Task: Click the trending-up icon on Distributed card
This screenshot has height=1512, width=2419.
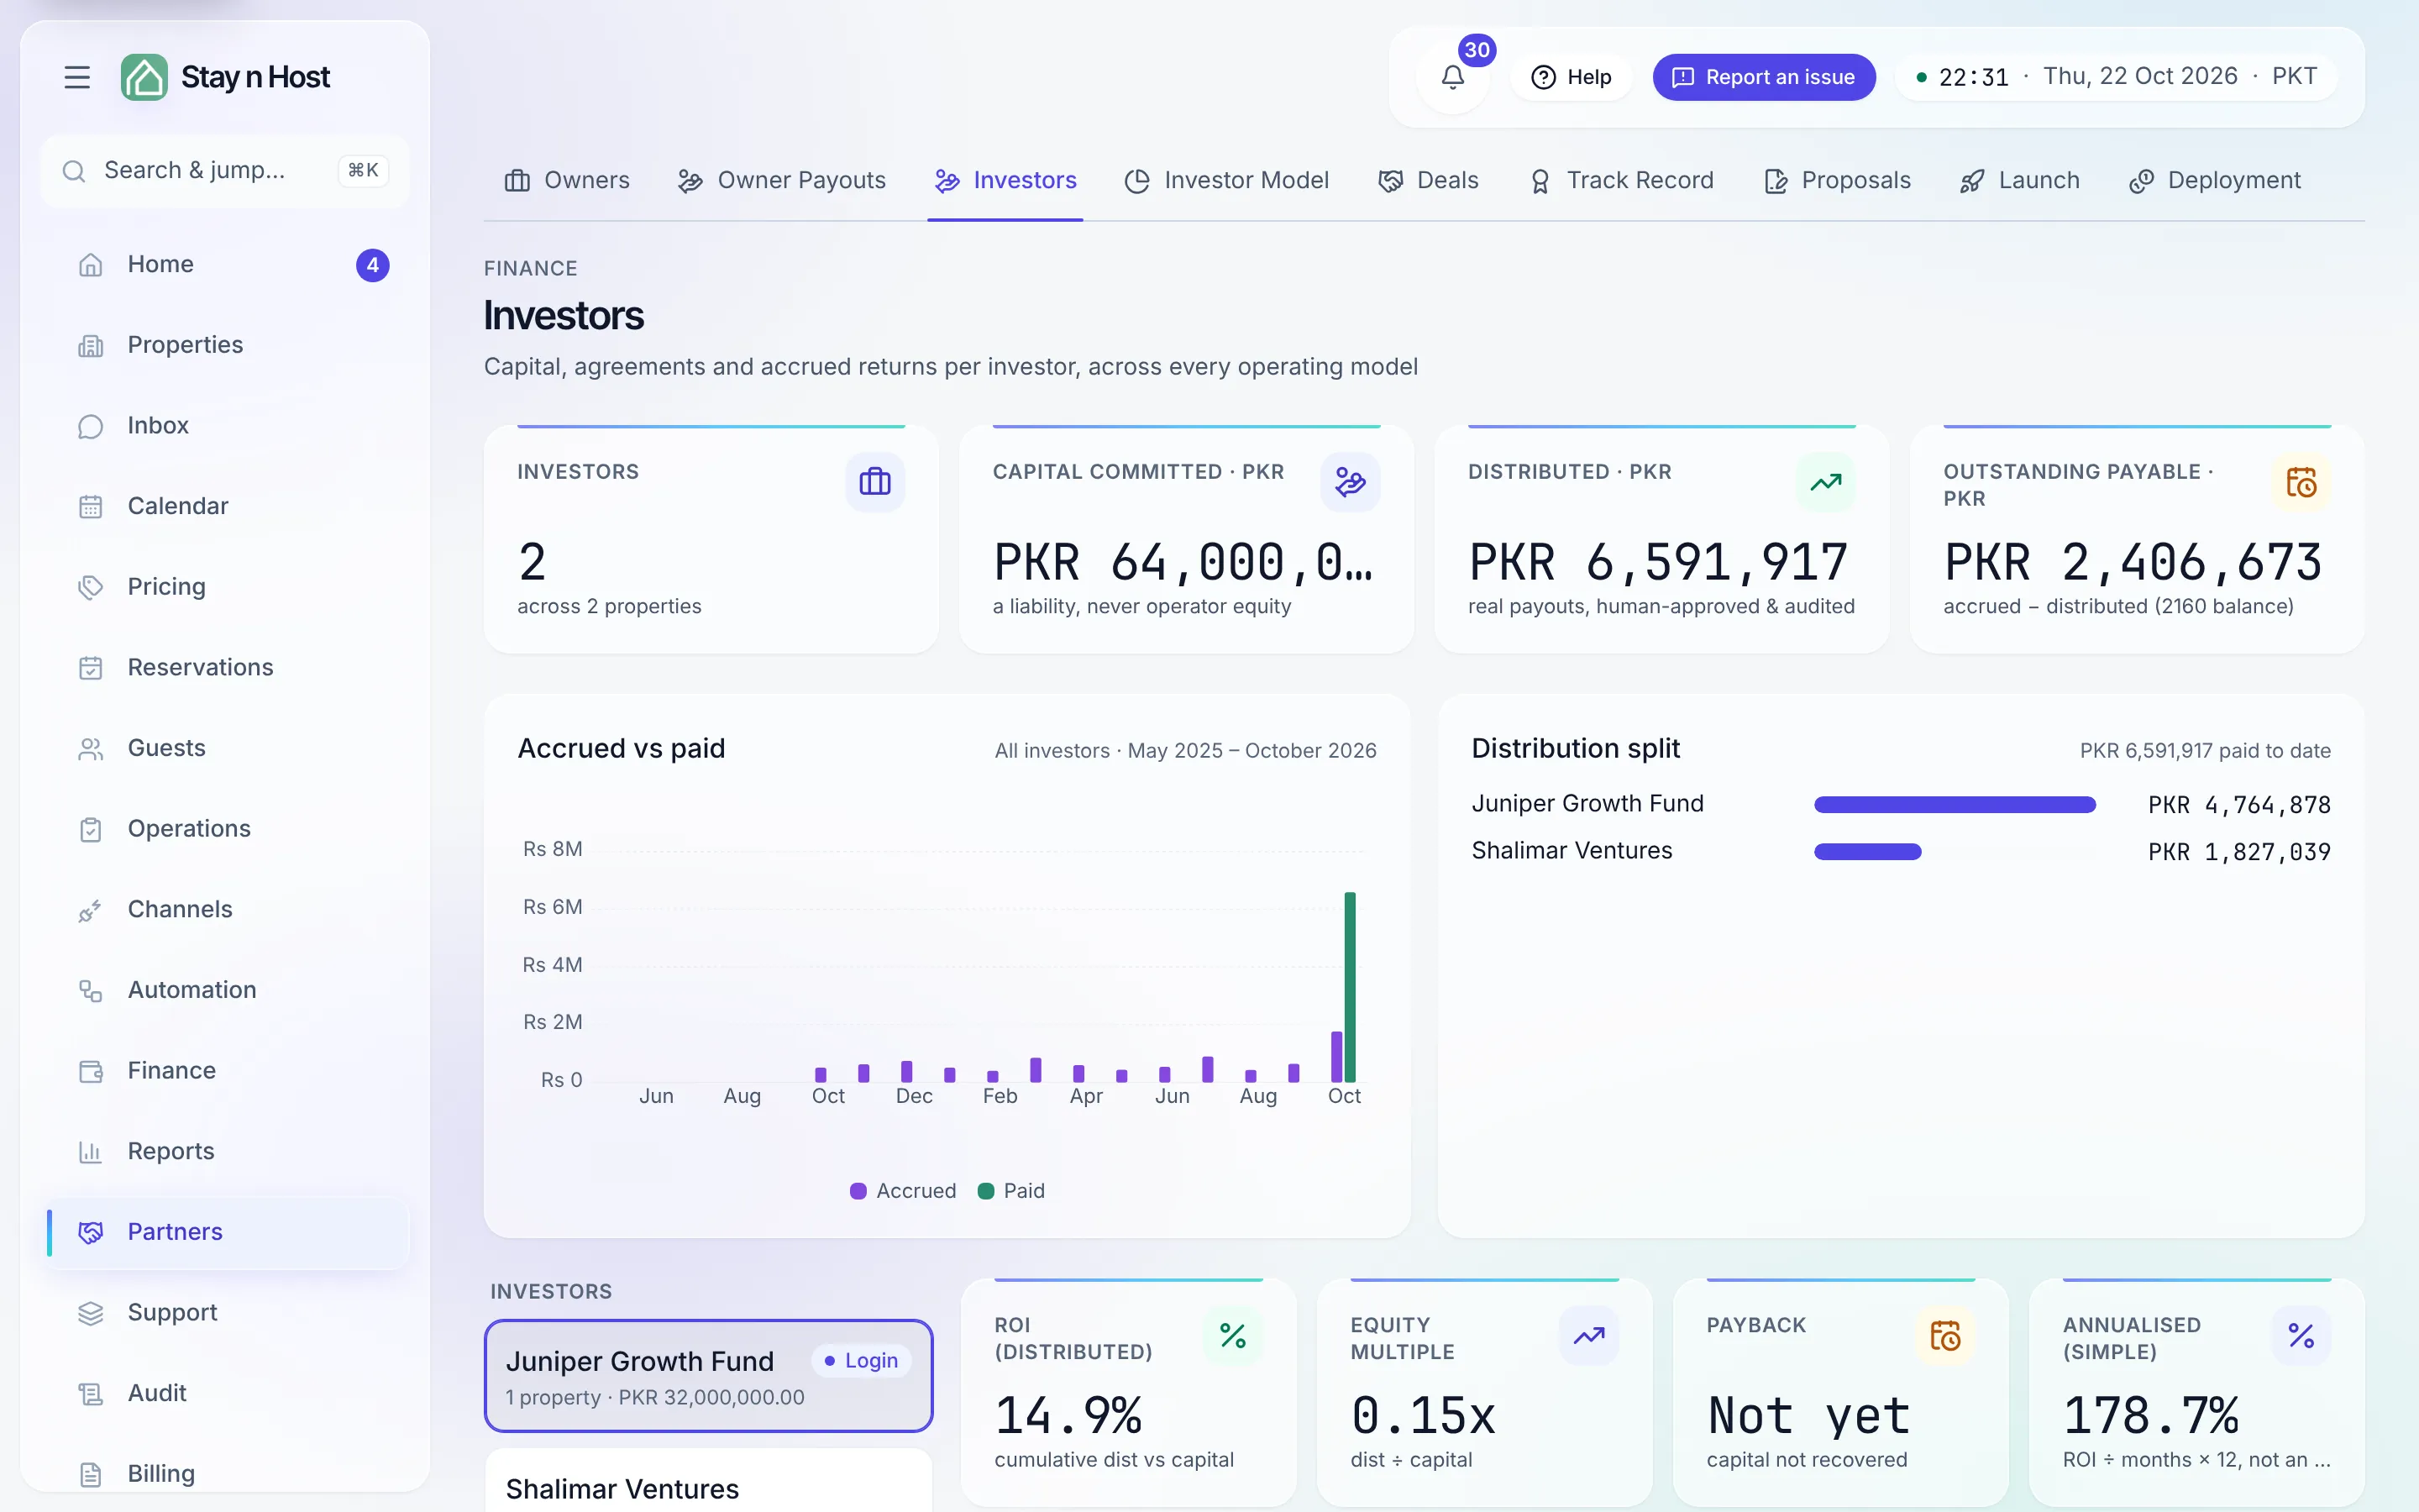Action: (1825, 482)
